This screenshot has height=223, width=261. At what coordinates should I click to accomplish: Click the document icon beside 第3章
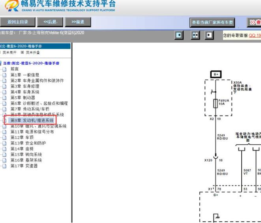[x=4, y=86]
